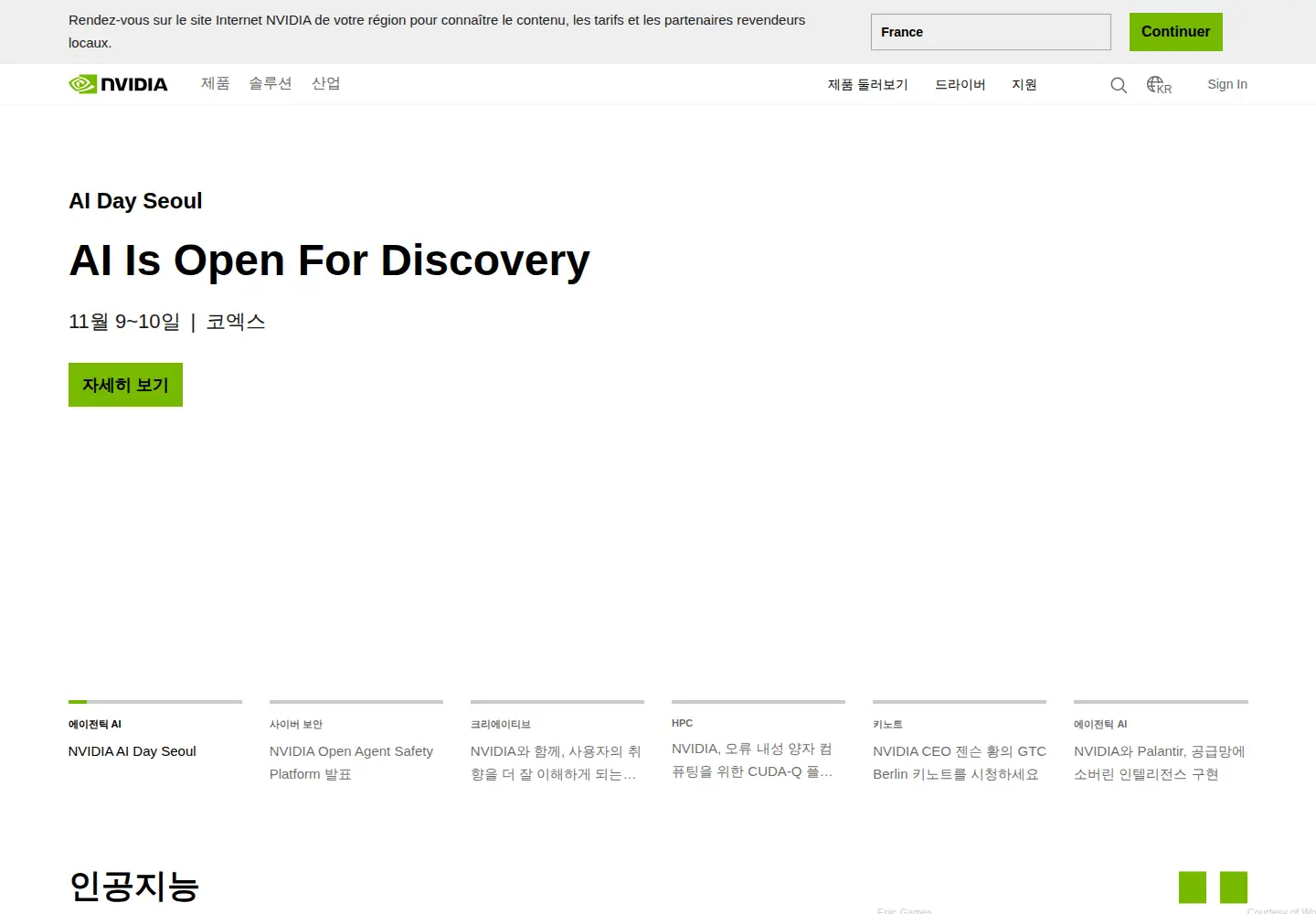Click the 자세히 보기 button
Viewport: 1316px width, 914px height.
(x=125, y=385)
